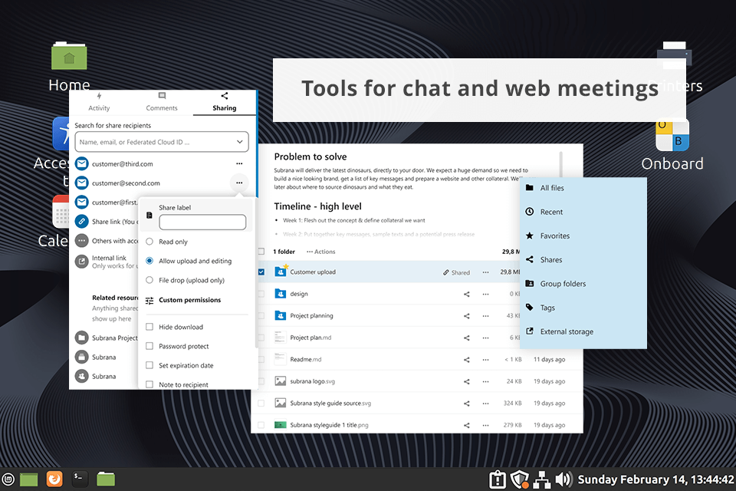
Task: Open Custom permissions
Action: [x=189, y=300]
